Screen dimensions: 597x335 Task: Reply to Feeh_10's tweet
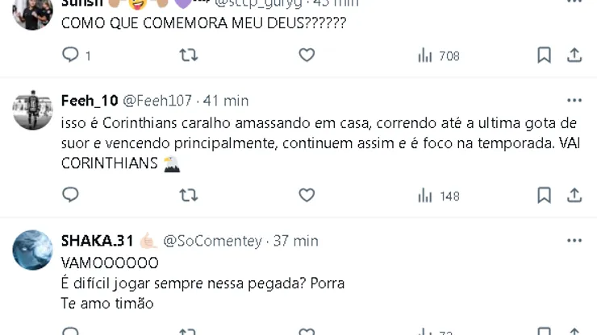click(71, 195)
